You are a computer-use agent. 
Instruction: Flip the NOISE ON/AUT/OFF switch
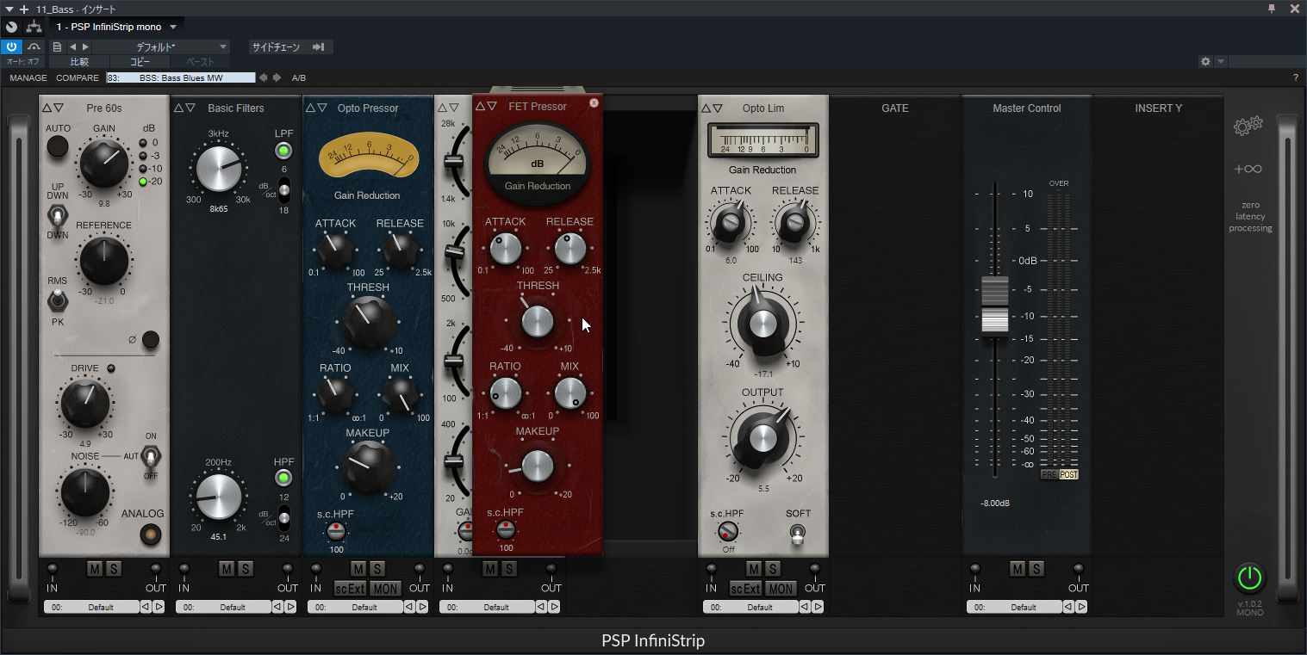[x=151, y=455]
